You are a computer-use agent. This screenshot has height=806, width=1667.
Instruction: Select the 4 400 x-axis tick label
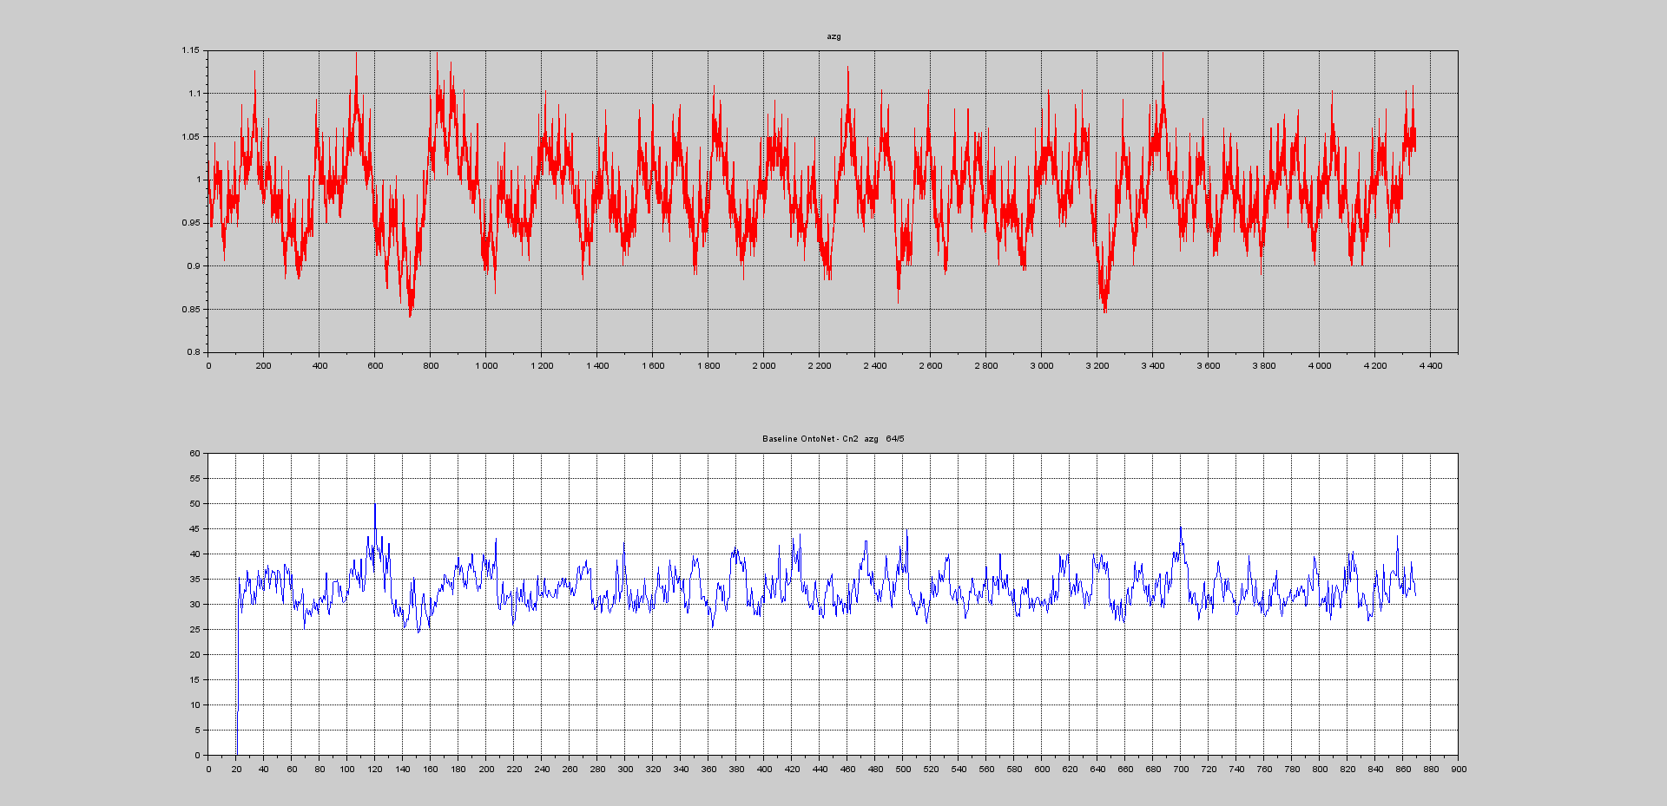1430,366
